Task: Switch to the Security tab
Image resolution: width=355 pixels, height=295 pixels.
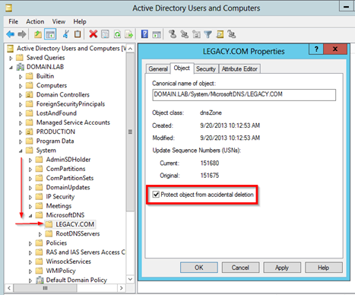Action: tap(206, 68)
